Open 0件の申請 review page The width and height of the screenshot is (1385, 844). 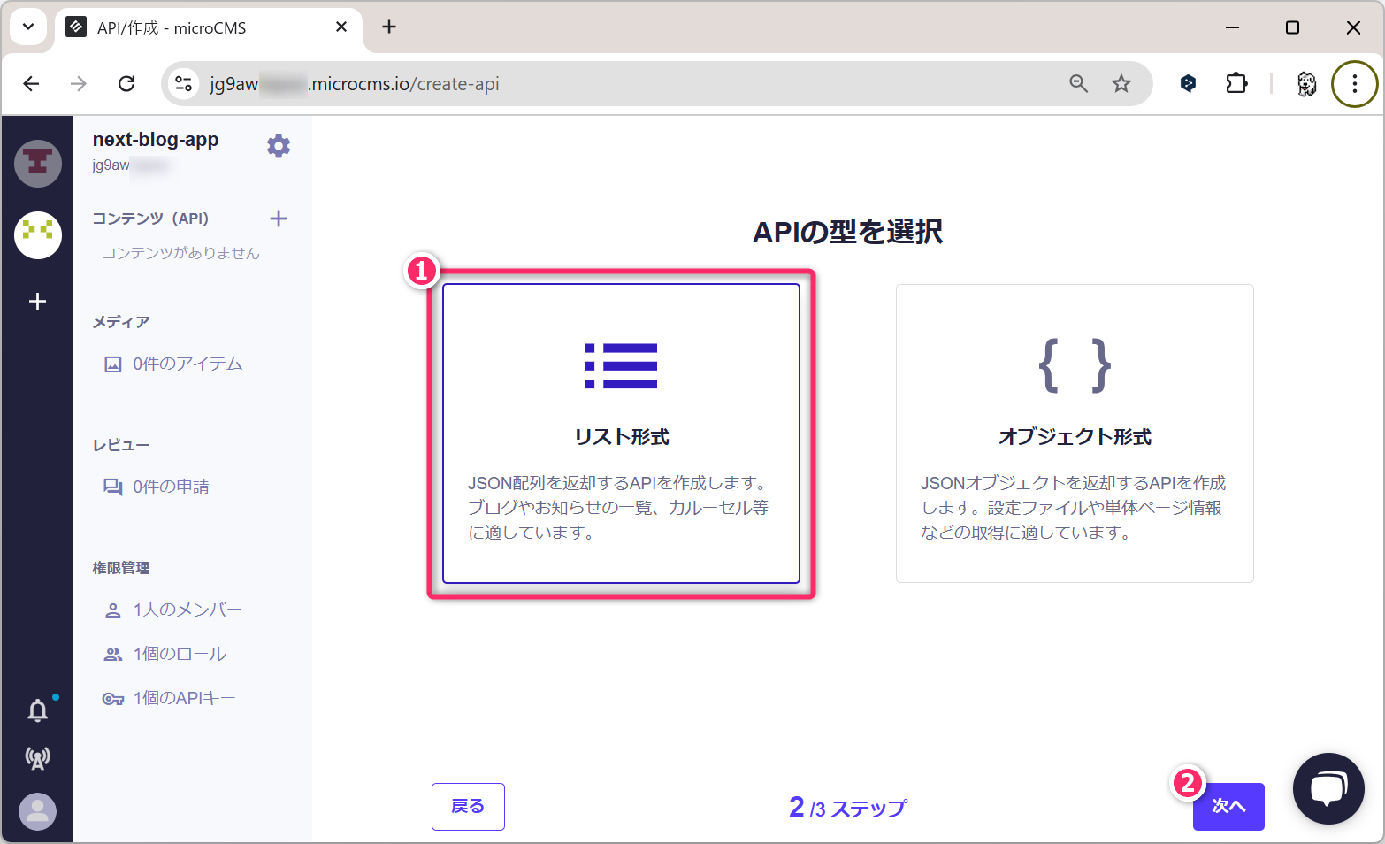171,487
